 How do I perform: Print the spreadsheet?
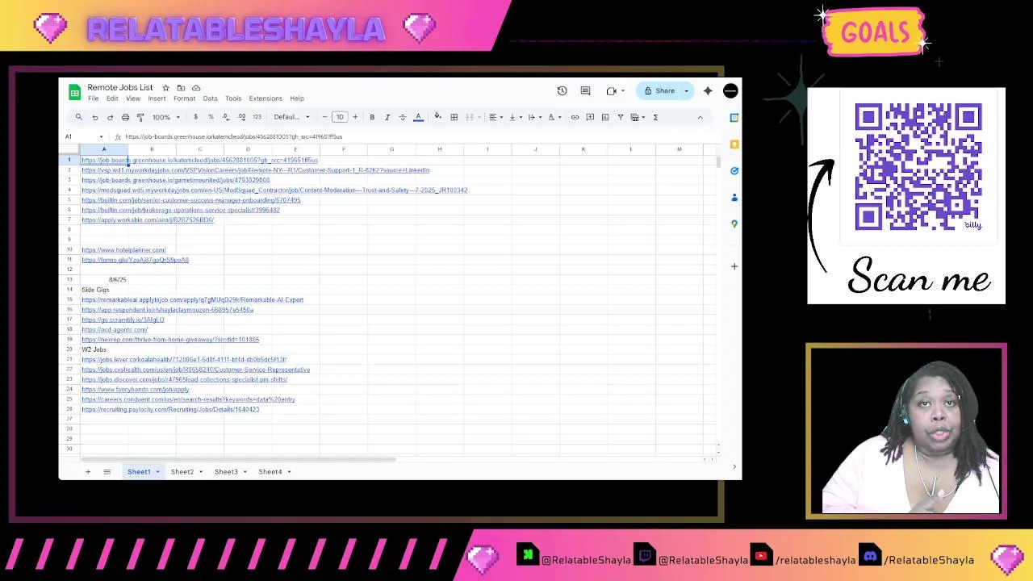click(x=125, y=117)
